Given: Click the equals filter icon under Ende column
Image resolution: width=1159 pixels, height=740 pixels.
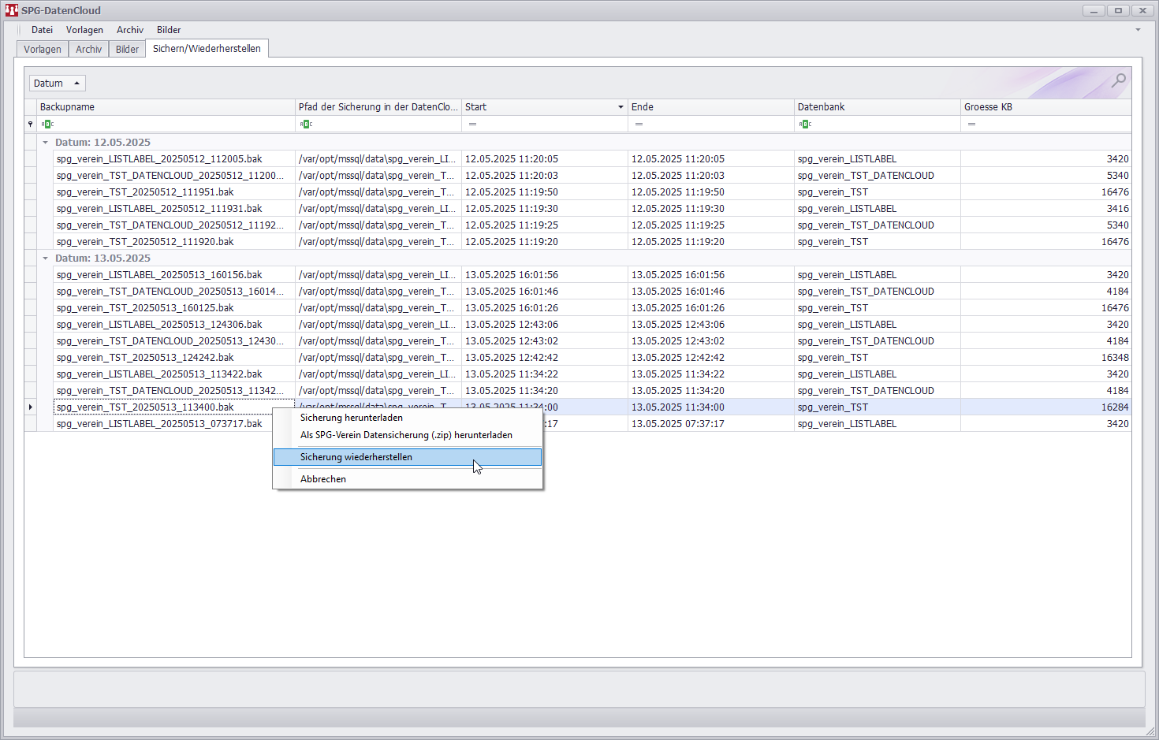Looking at the screenshot, I should point(639,124).
